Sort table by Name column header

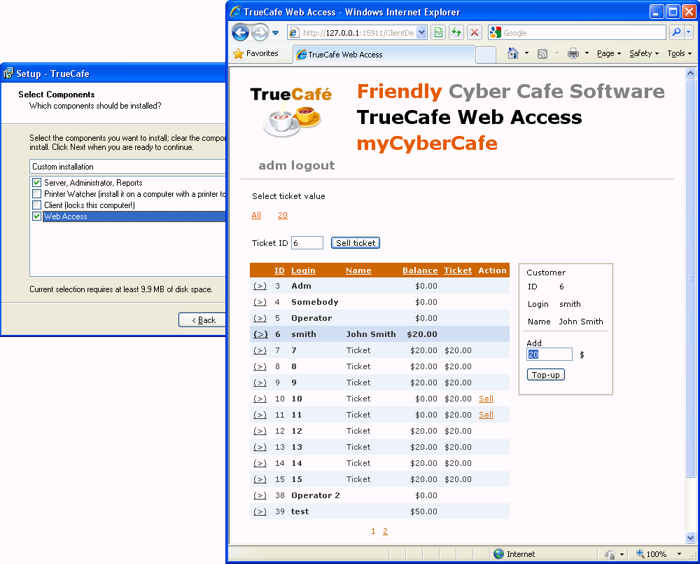pos(358,270)
